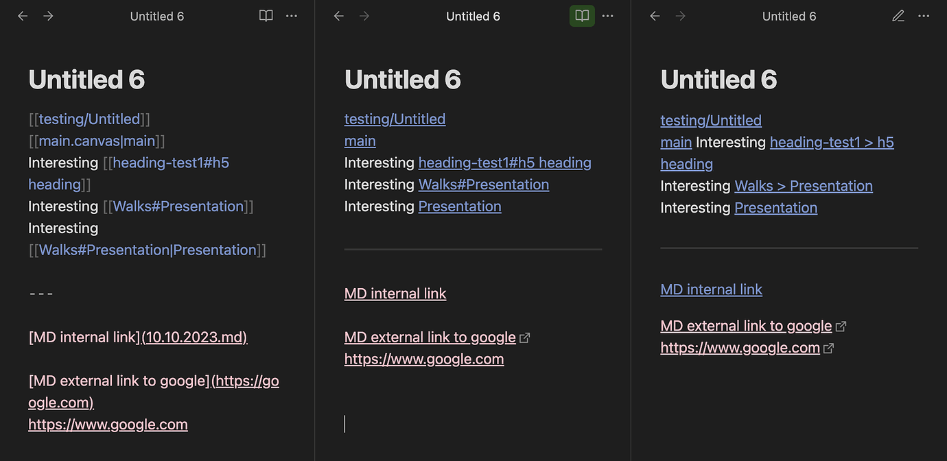Screen dimensions: 947x461
Task: Open the more options menu in middle pane
Action: click(x=607, y=16)
